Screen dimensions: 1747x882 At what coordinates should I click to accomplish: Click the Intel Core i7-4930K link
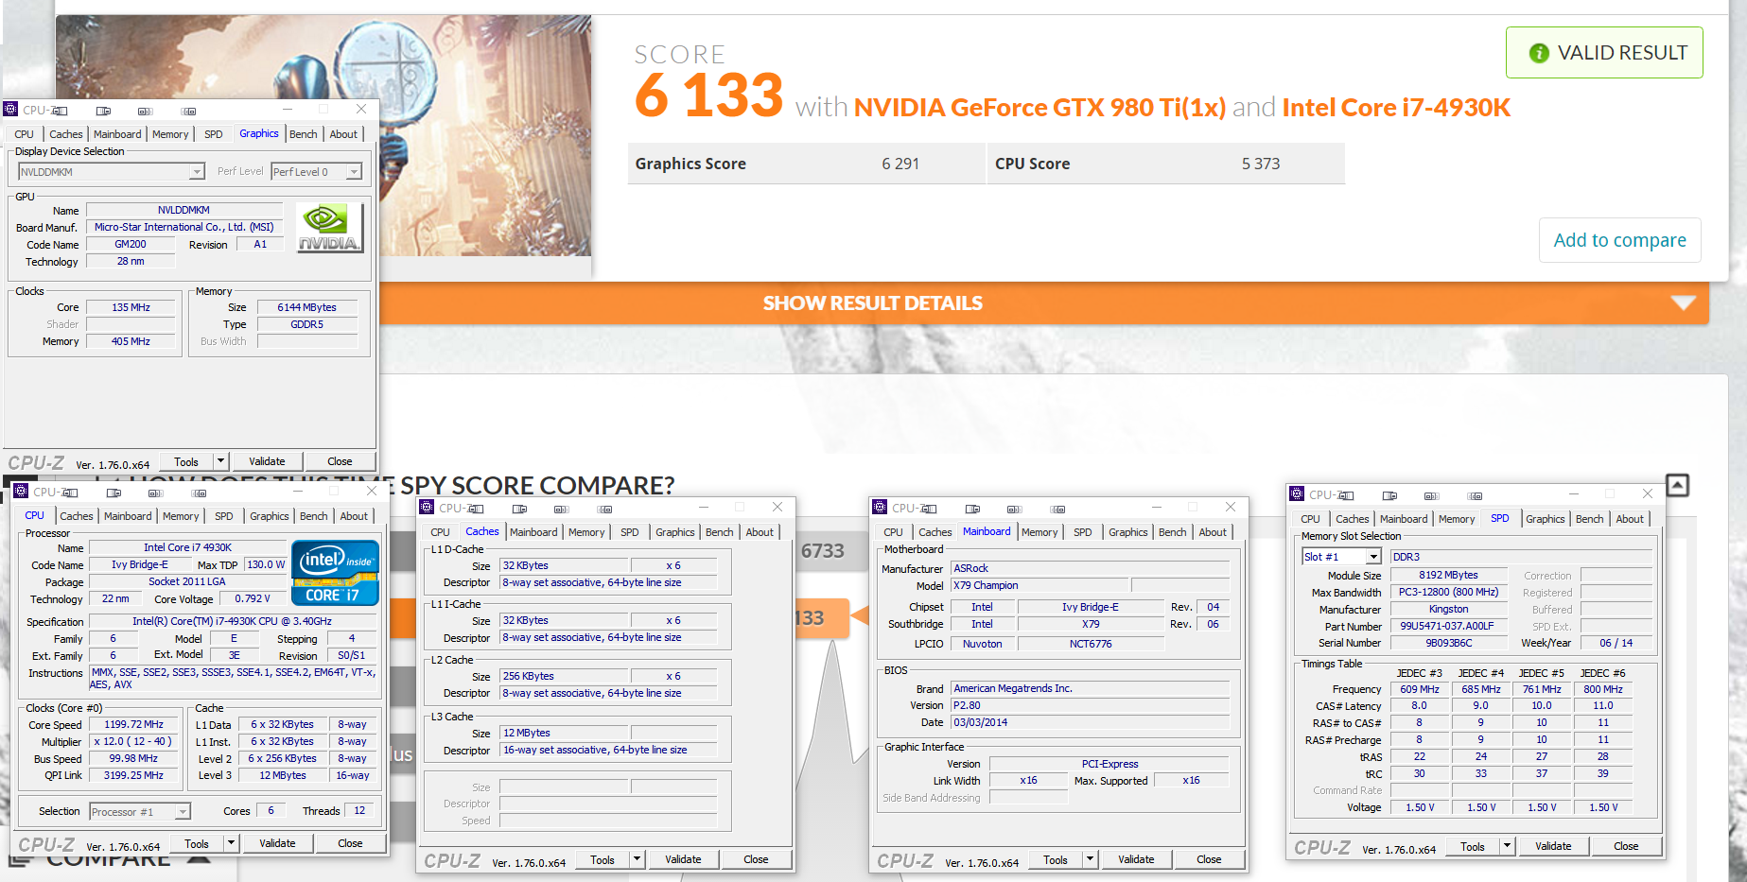point(1396,108)
